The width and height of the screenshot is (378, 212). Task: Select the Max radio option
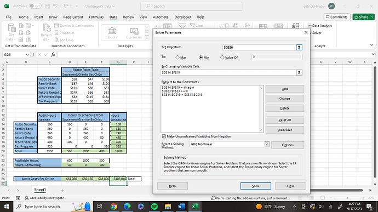tap(177, 58)
